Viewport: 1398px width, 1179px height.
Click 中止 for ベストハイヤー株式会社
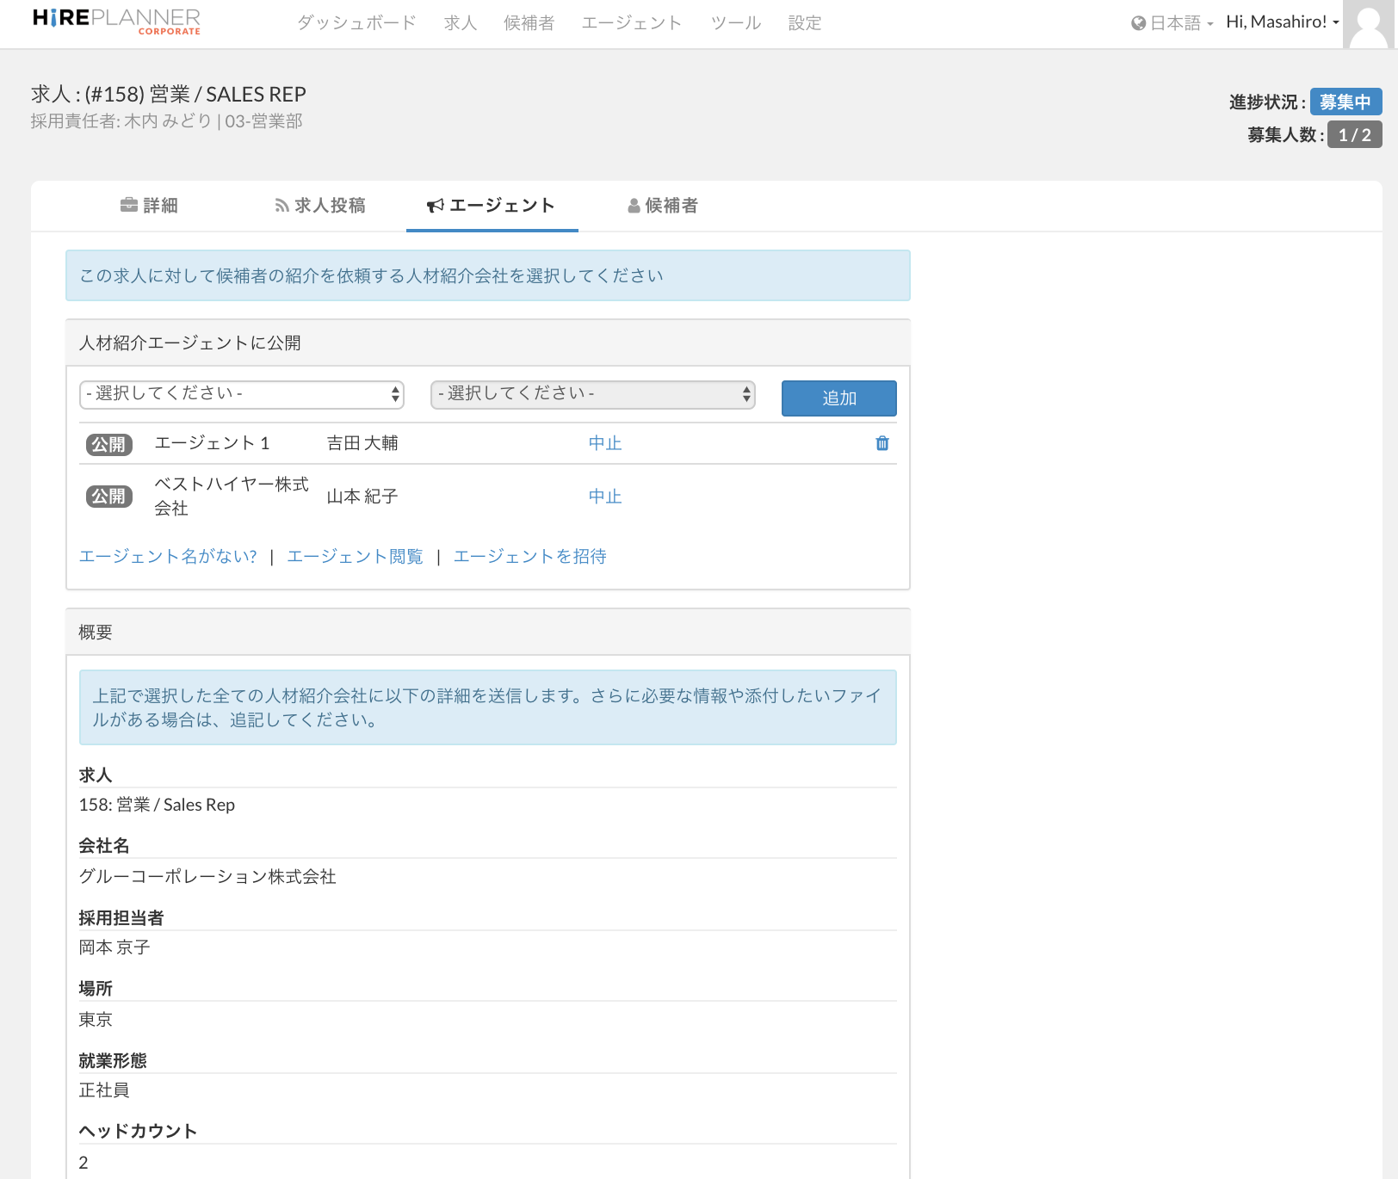pos(605,497)
